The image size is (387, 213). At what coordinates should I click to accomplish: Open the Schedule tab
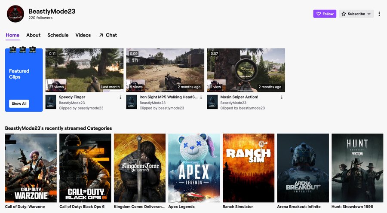pyautogui.click(x=58, y=35)
